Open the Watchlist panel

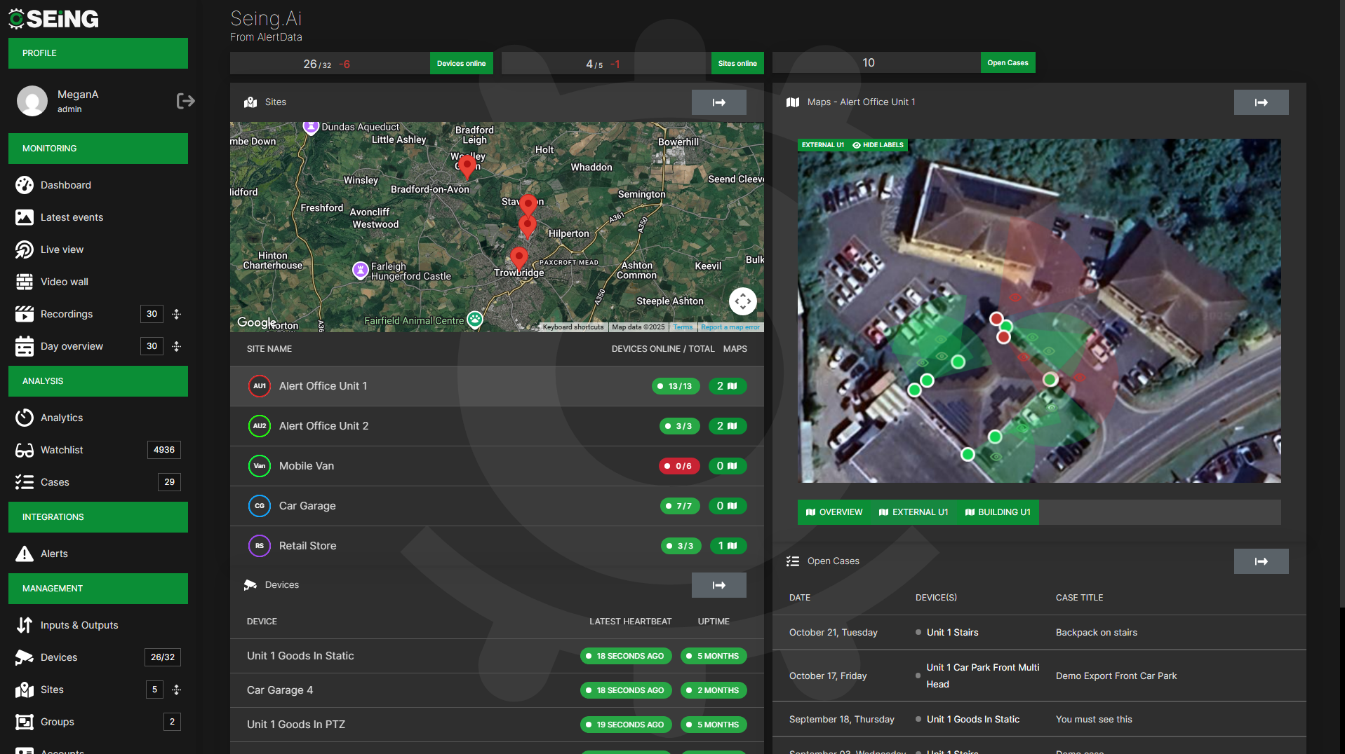(62, 450)
